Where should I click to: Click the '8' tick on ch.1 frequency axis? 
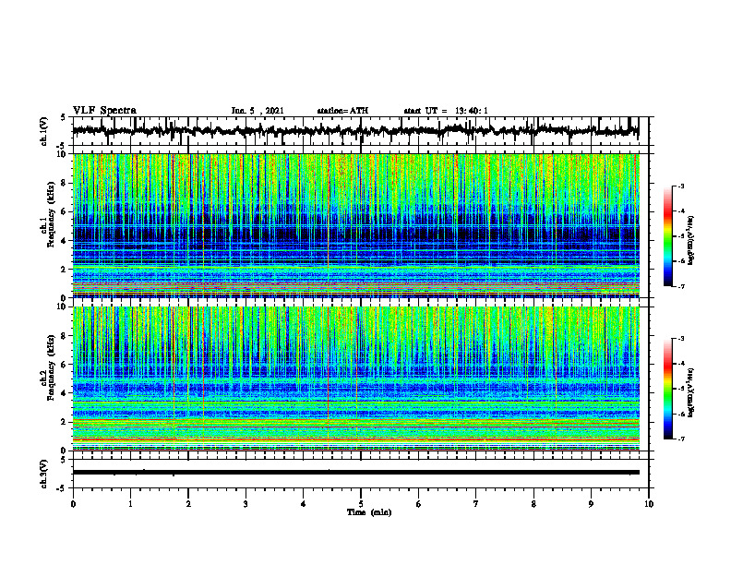pyautogui.click(x=65, y=183)
